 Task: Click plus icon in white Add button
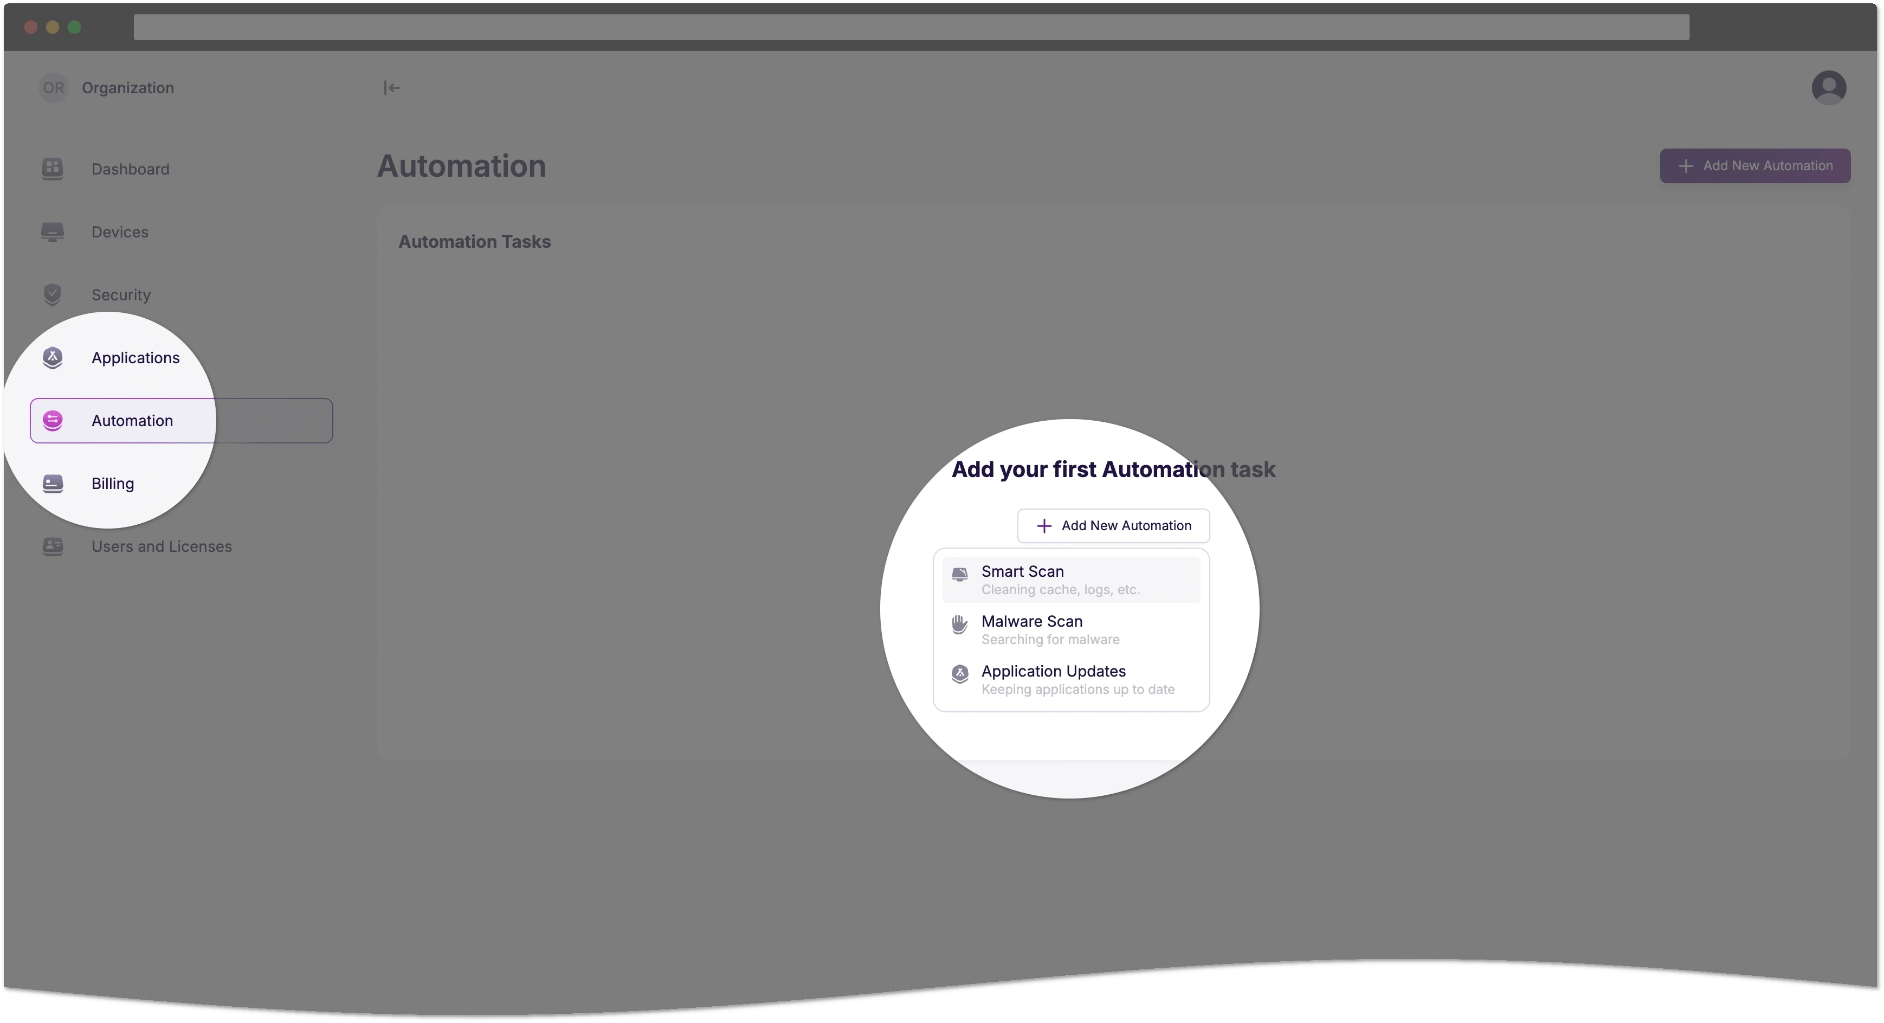[1044, 525]
